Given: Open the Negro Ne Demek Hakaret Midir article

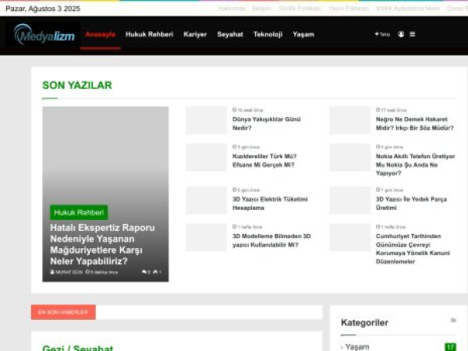Looking at the screenshot, I should click(x=415, y=123).
